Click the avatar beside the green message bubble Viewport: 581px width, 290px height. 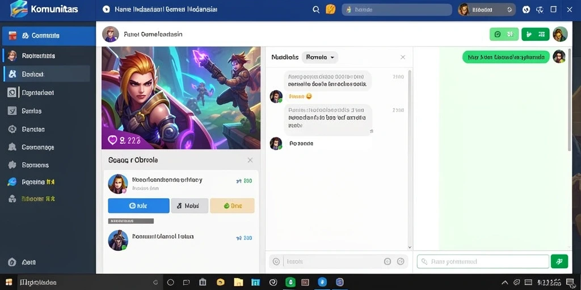click(x=559, y=57)
